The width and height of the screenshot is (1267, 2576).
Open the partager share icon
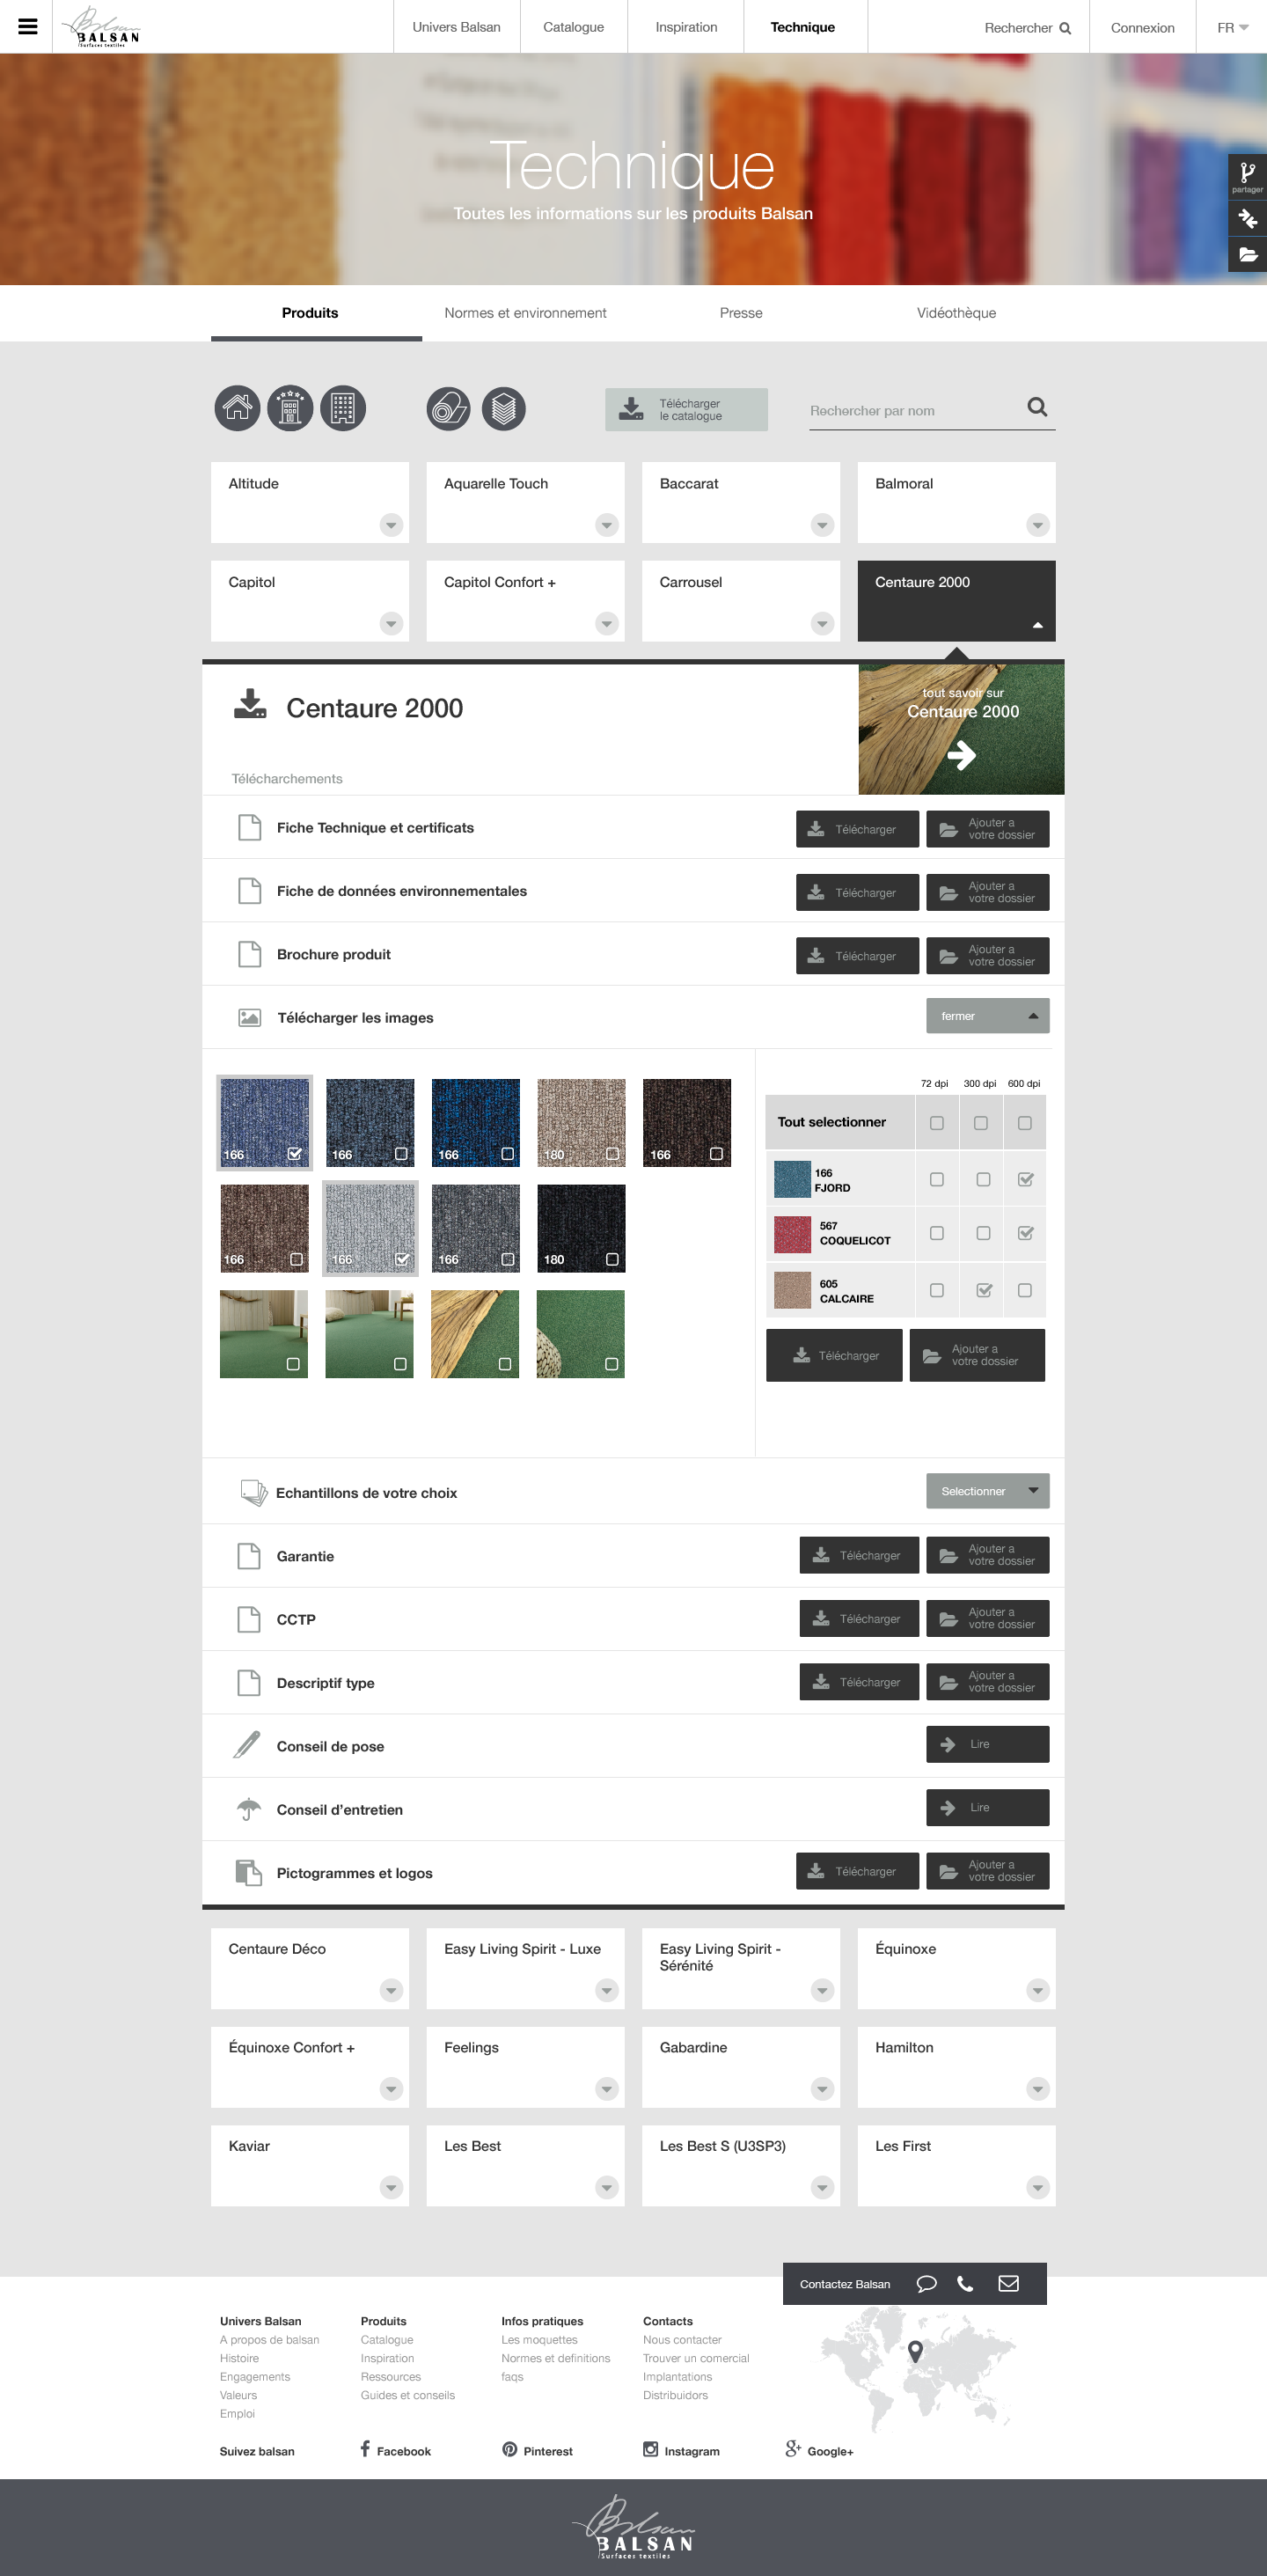pyautogui.click(x=1247, y=176)
